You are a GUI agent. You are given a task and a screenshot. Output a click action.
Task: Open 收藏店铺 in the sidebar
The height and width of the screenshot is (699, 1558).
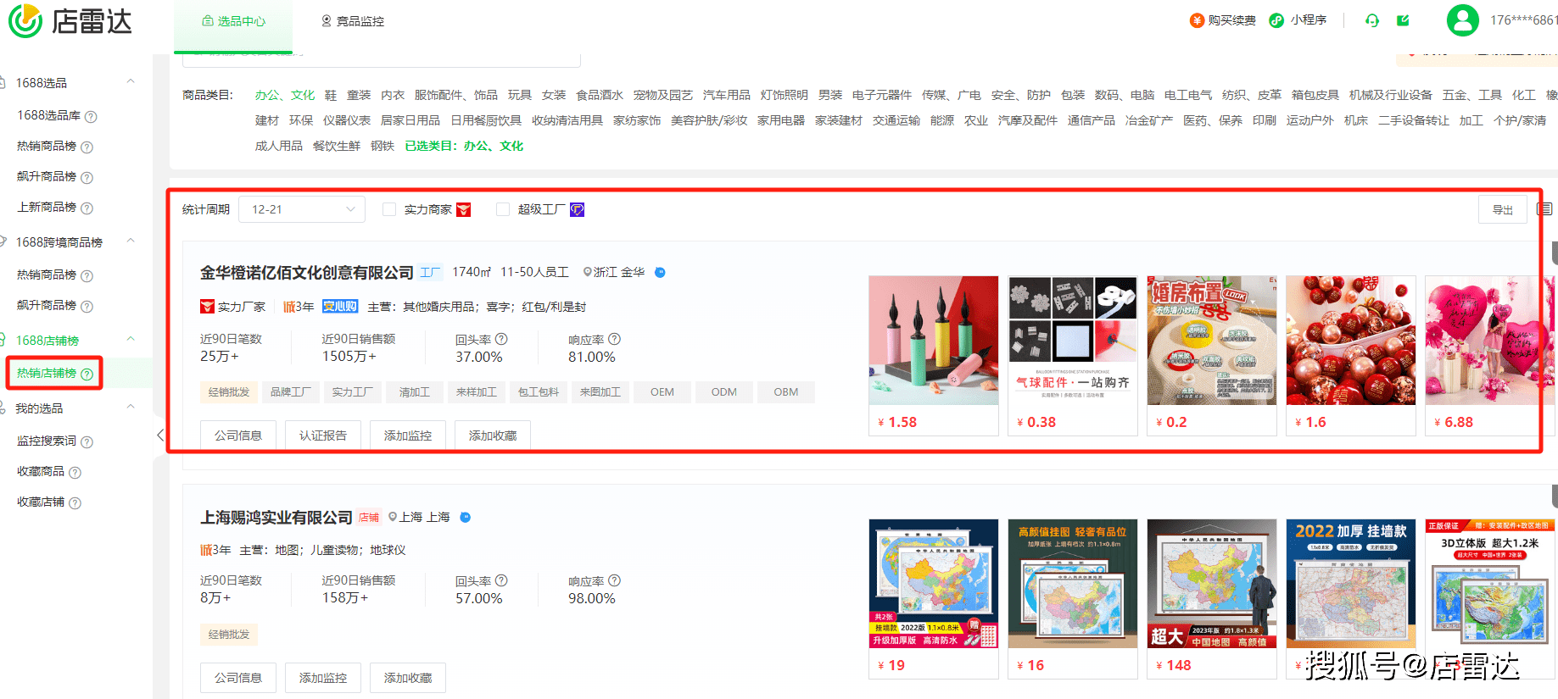click(x=41, y=502)
